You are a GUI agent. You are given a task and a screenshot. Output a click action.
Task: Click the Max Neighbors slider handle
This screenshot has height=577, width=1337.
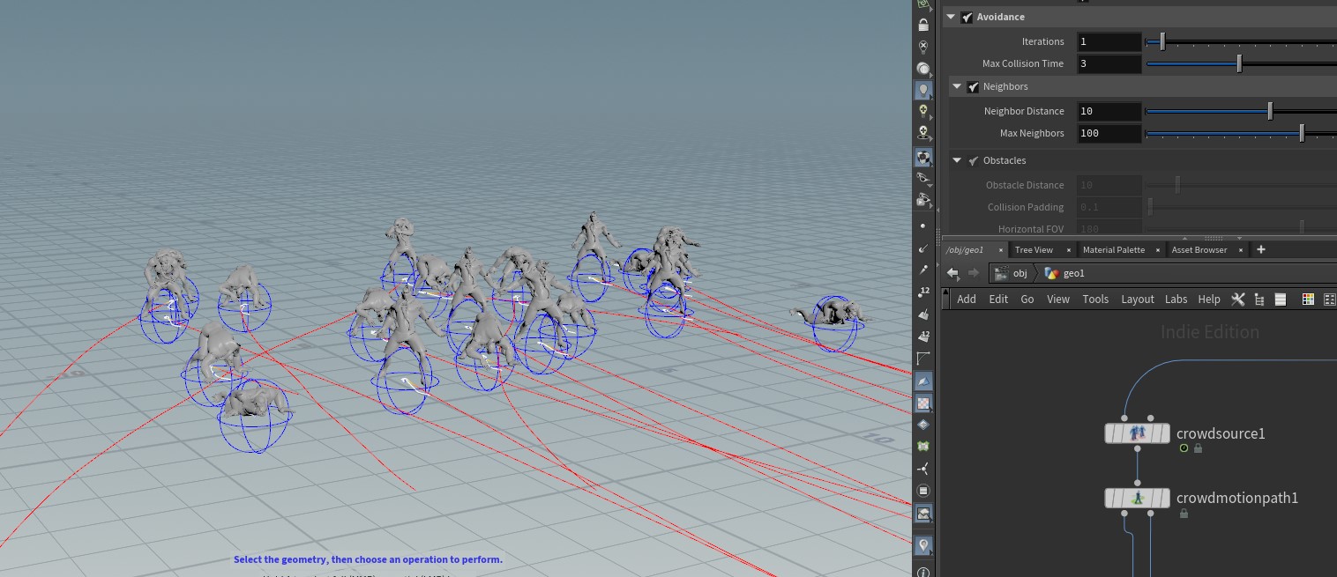tap(1302, 134)
